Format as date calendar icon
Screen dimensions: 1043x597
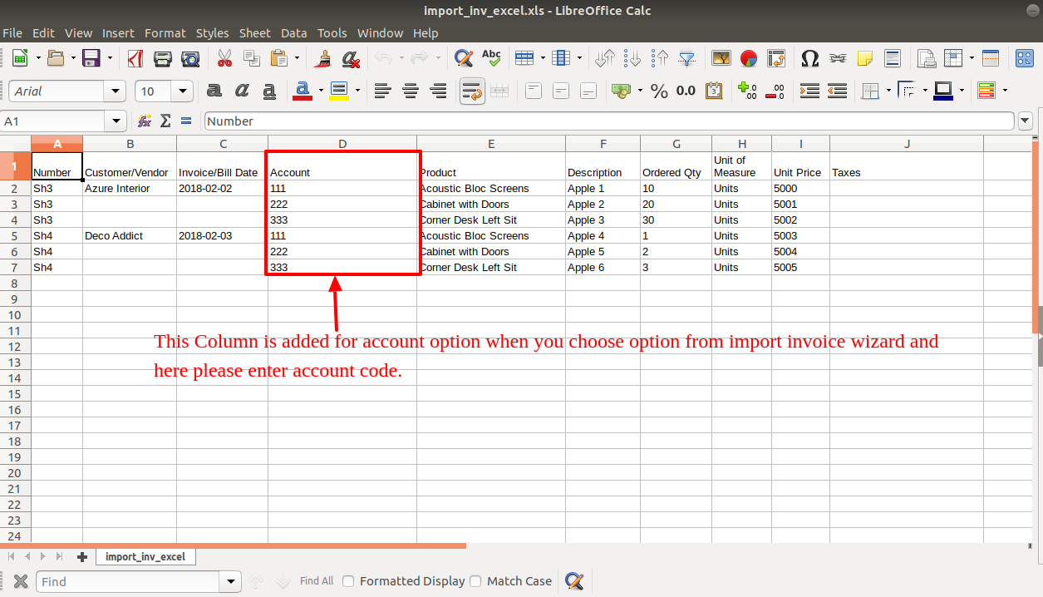(x=713, y=91)
